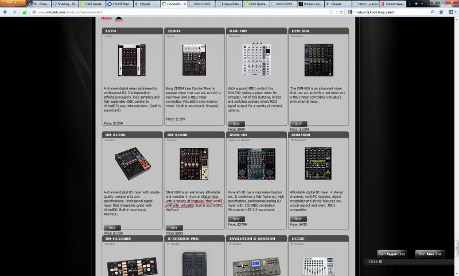
Task: Open the DN-X1600 mixer product image
Action: point(194,164)
